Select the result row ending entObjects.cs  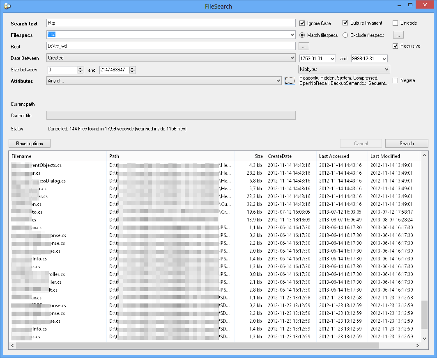click(214, 165)
